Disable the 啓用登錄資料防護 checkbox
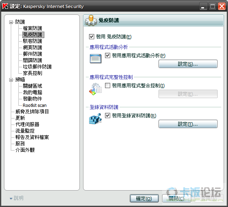 [107, 116]
